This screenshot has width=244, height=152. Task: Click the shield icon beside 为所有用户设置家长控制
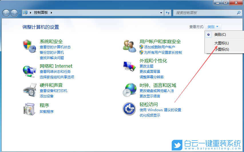(x=141, y=52)
